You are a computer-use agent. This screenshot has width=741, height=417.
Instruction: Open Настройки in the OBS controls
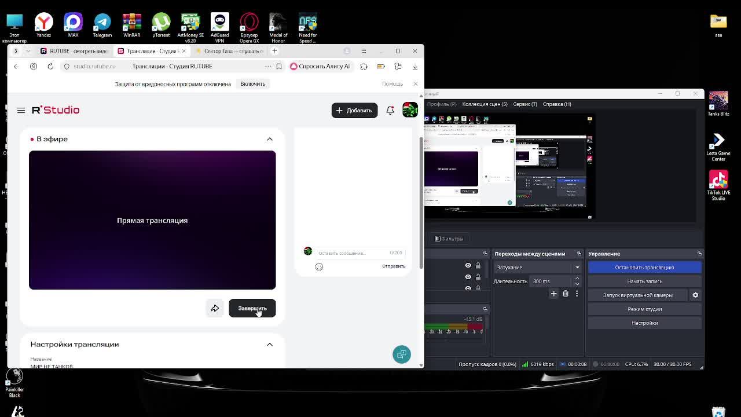point(644,323)
